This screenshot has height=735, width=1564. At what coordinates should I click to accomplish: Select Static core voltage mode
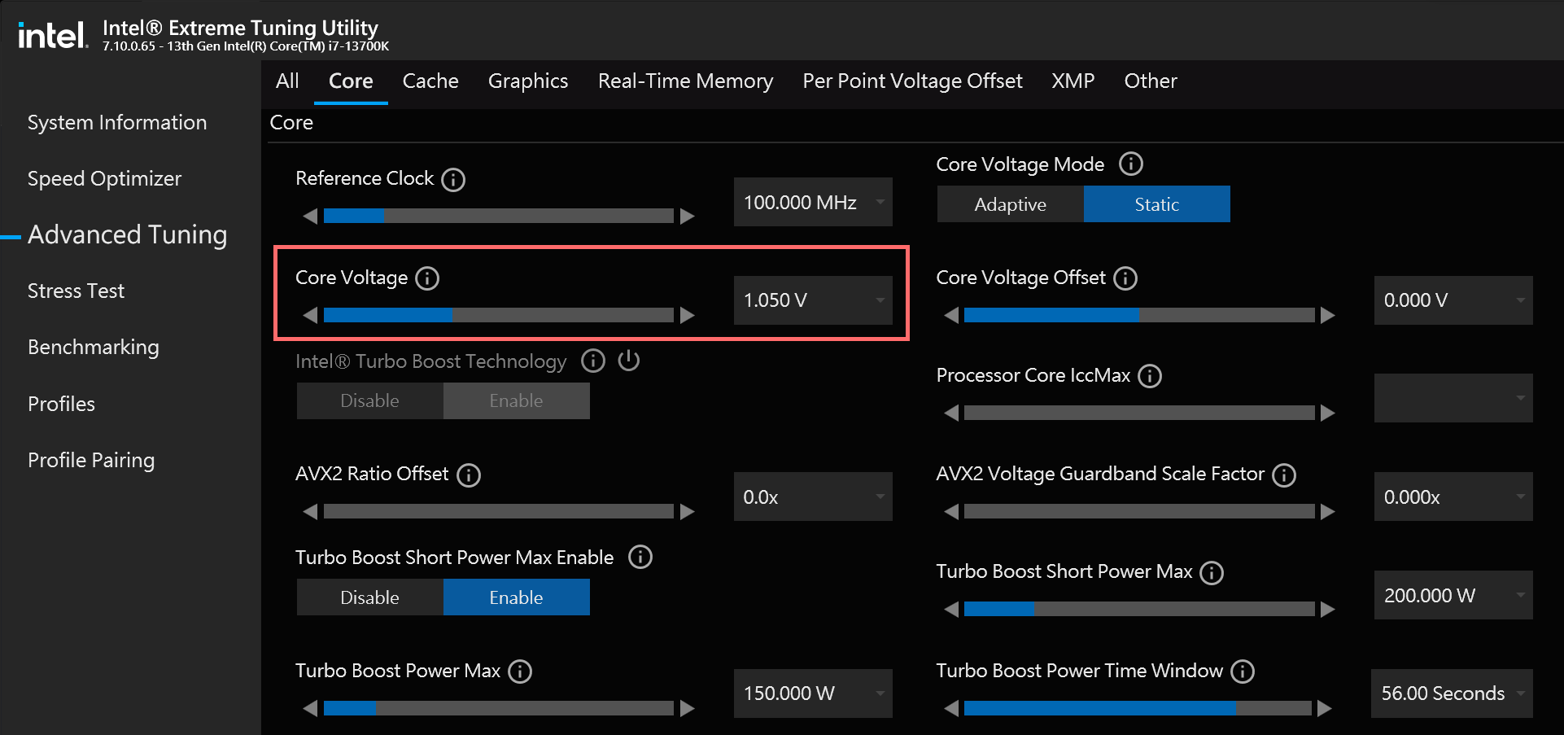coord(1156,204)
